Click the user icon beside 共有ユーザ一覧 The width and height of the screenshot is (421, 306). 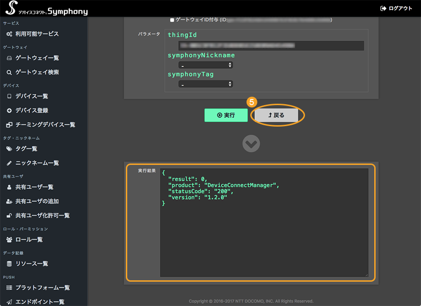click(x=9, y=187)
